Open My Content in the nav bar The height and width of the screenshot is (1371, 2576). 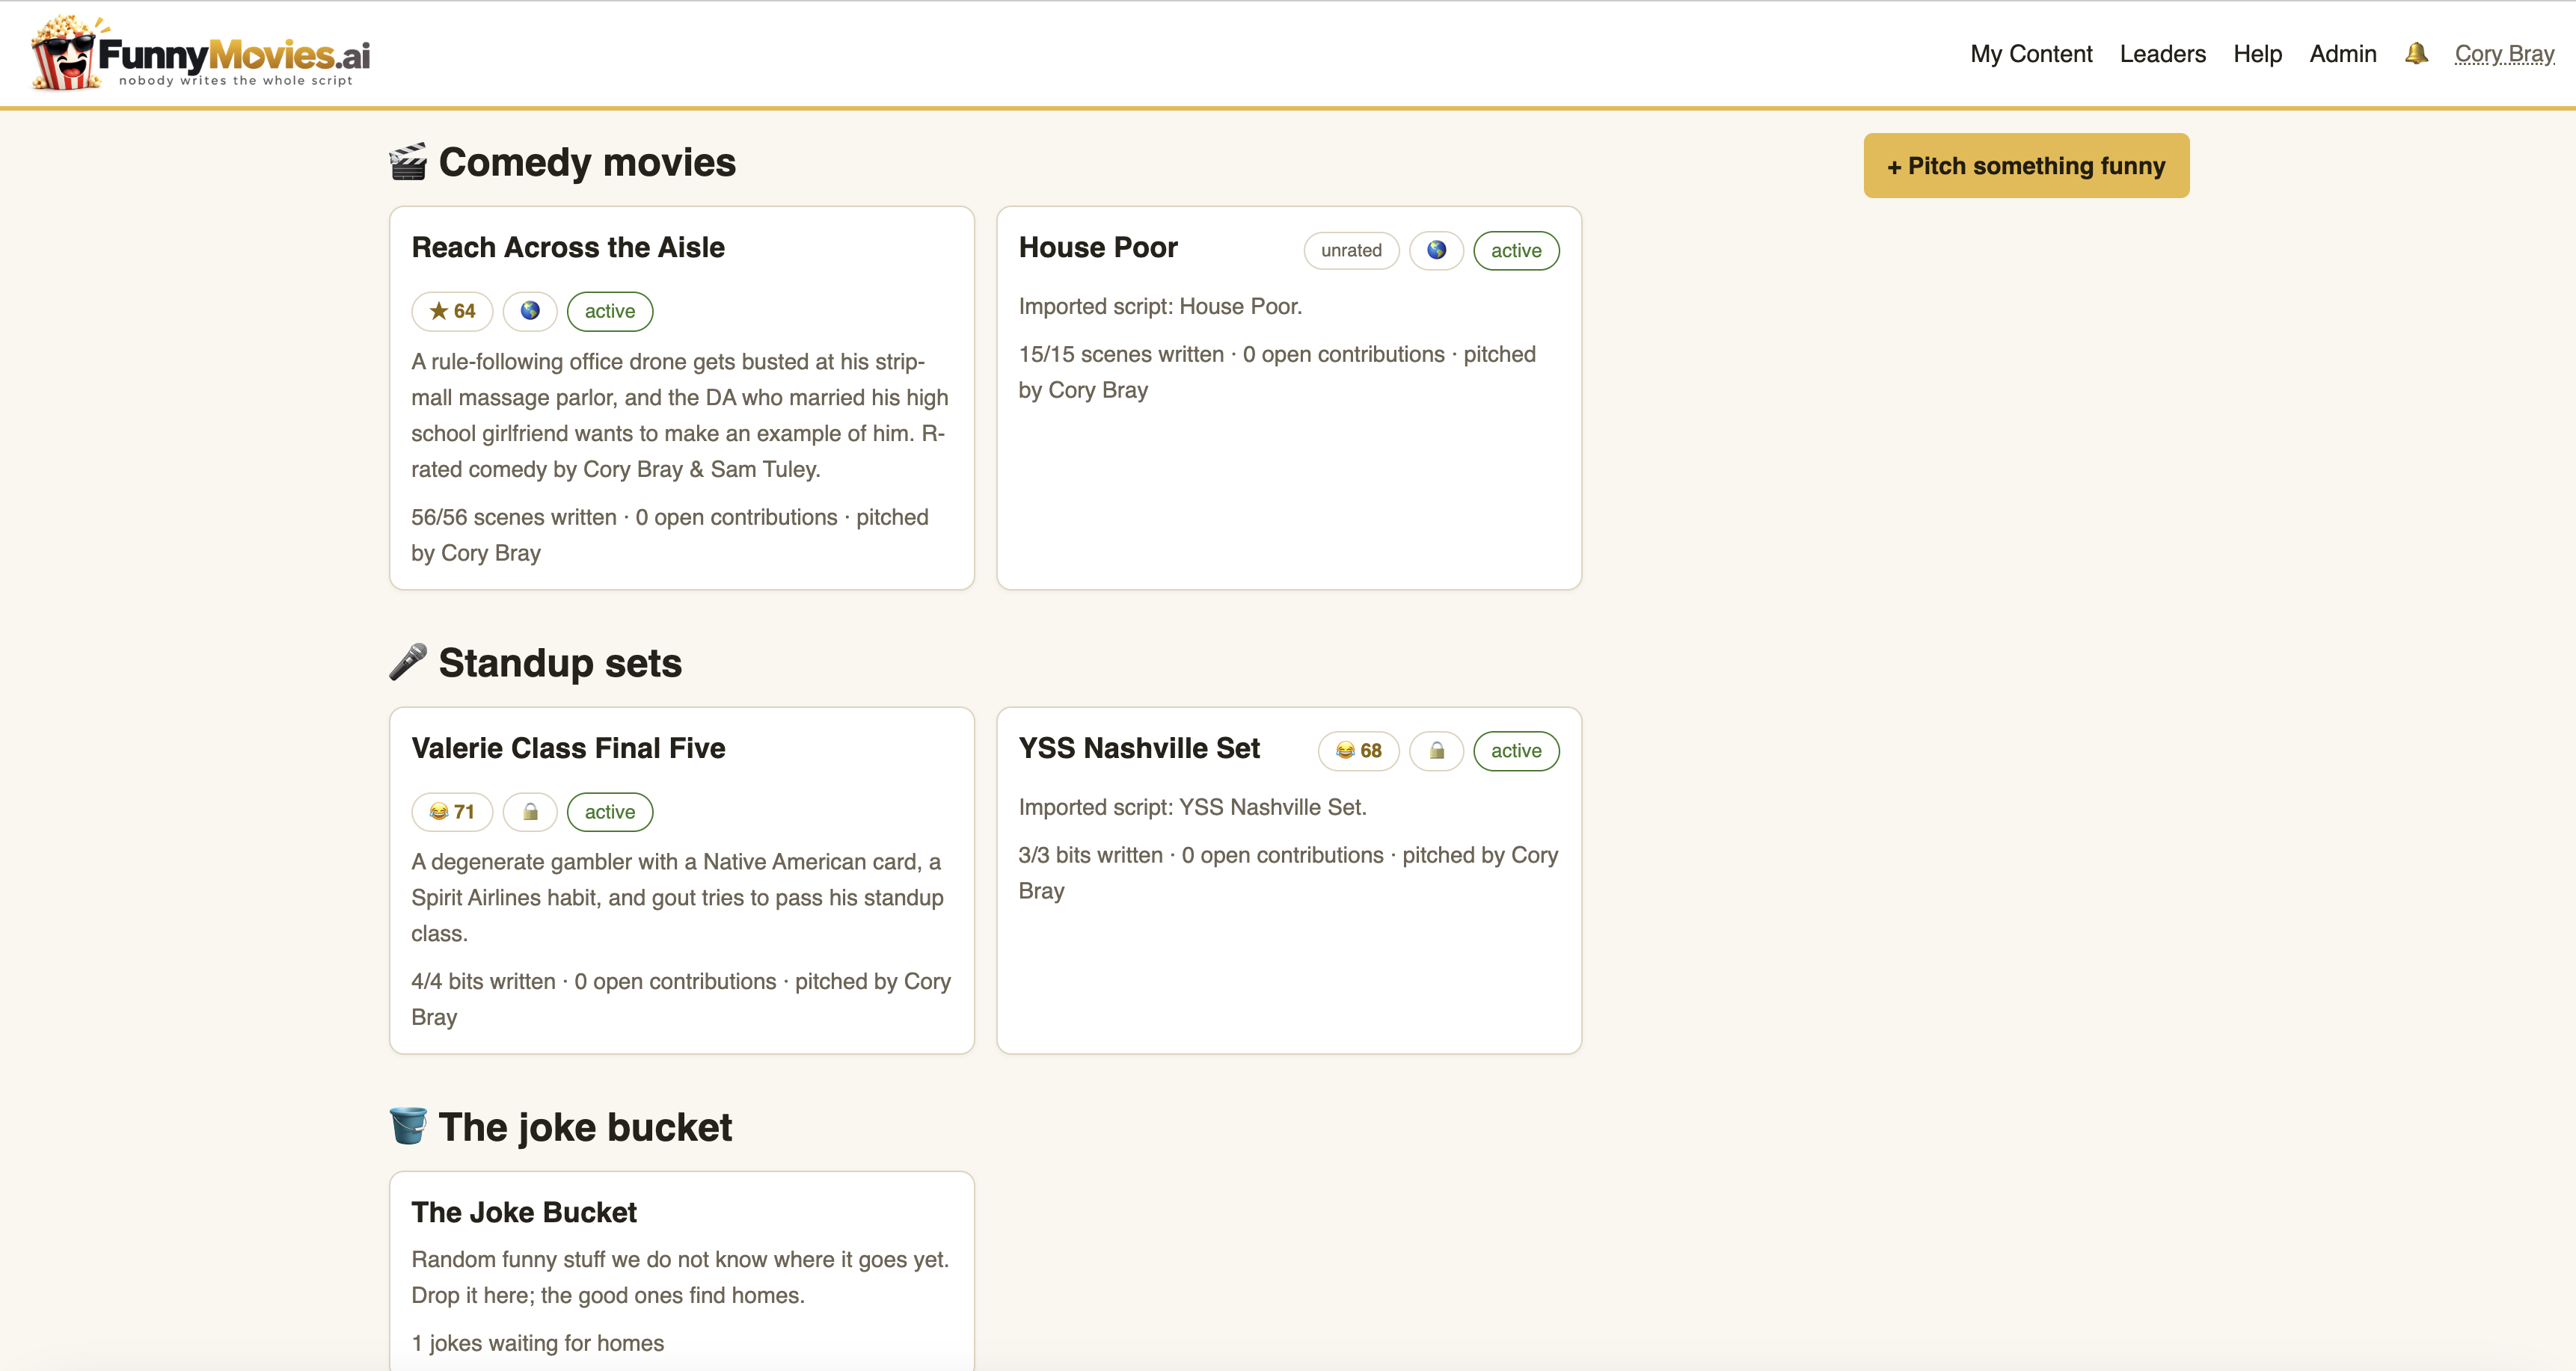click(2031, 54)
